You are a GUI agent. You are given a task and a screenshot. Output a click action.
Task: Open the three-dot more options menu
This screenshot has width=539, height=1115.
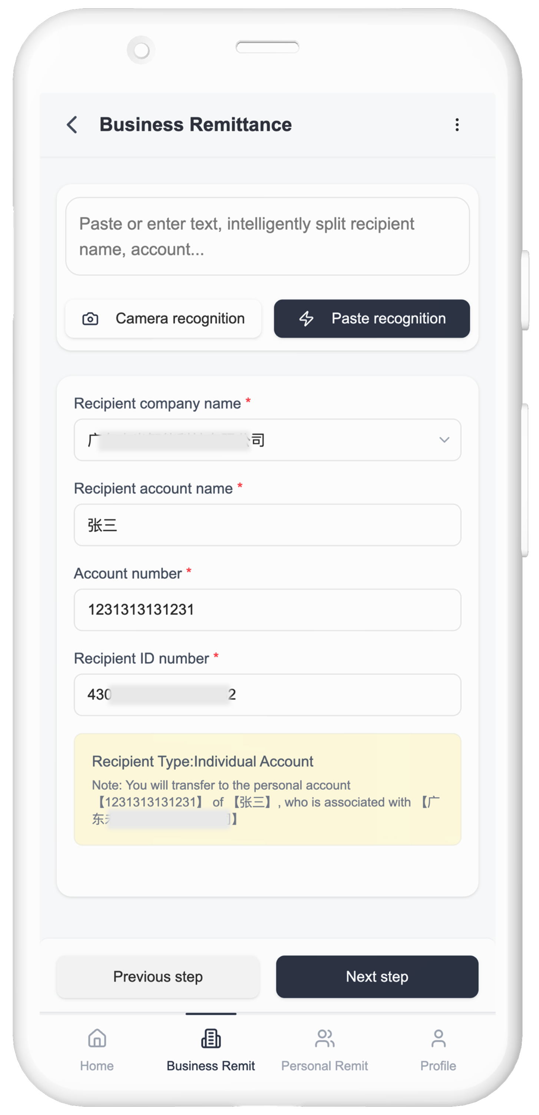(x=457, y=125)
